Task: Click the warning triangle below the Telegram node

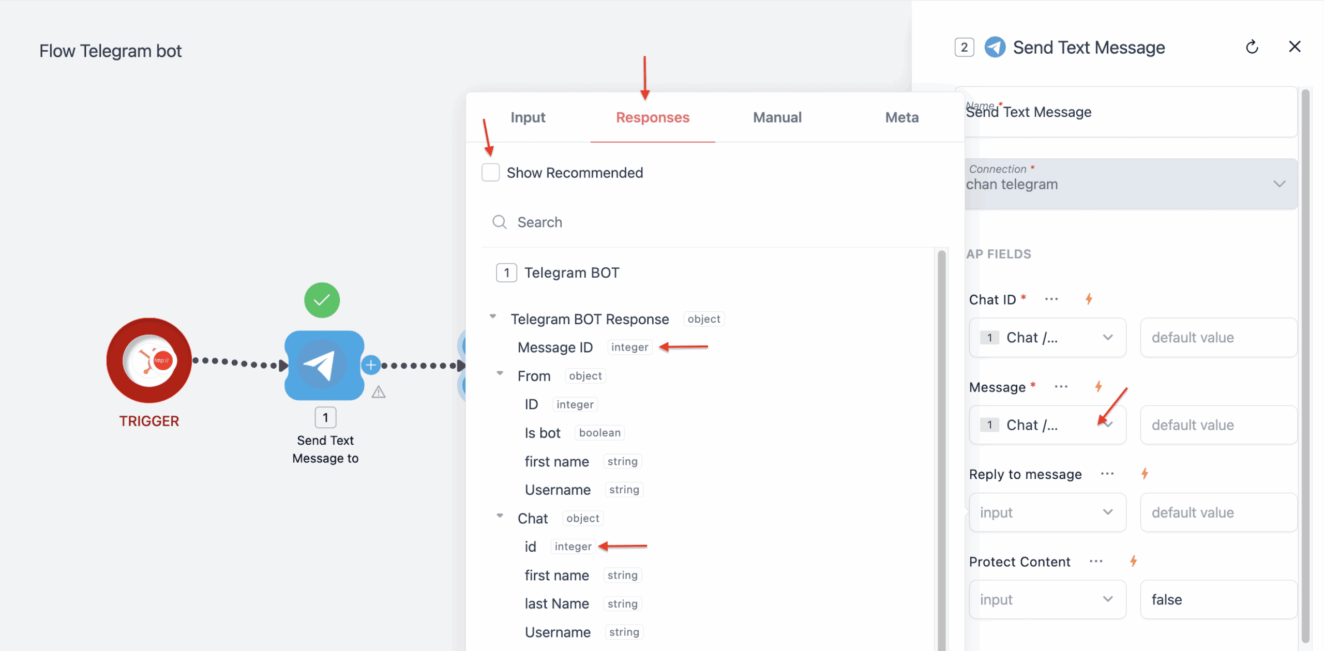Action: point(379,392)
